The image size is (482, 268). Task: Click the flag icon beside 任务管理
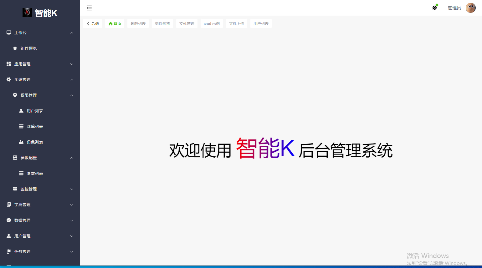click(8, 251)
